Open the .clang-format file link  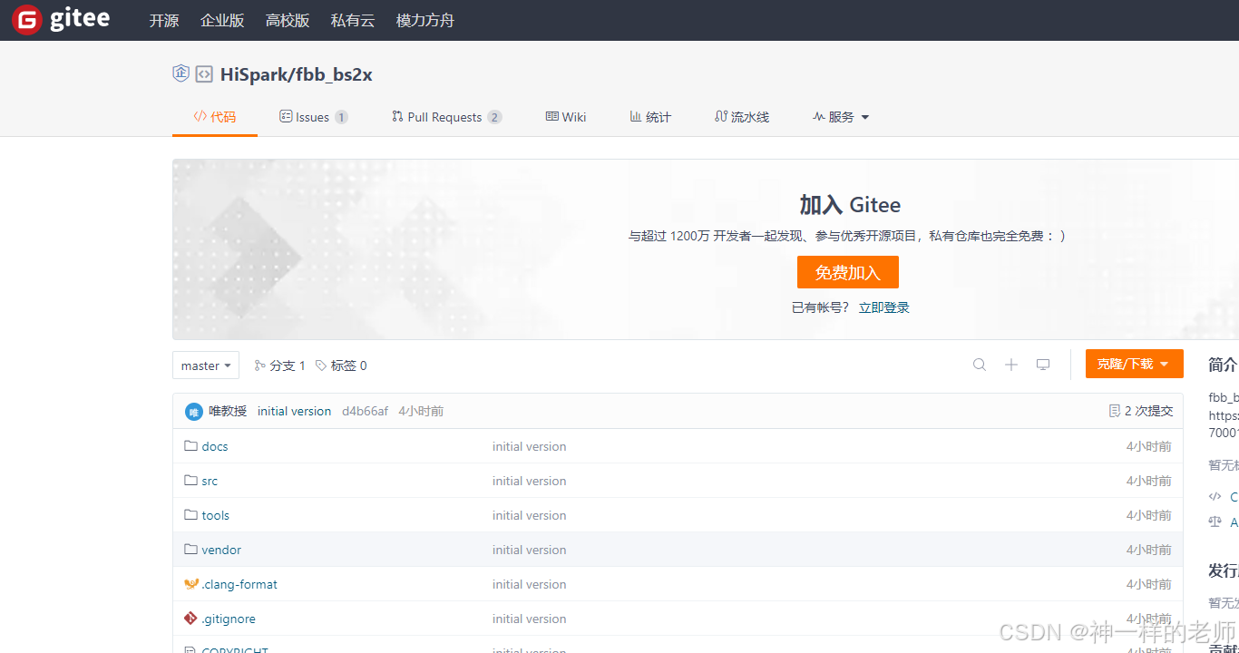click(239, 584)
